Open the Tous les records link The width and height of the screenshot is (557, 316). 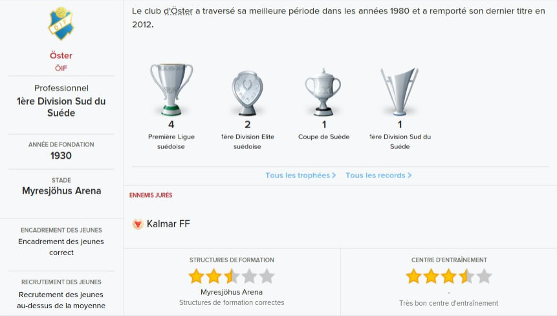coord(375,175)
